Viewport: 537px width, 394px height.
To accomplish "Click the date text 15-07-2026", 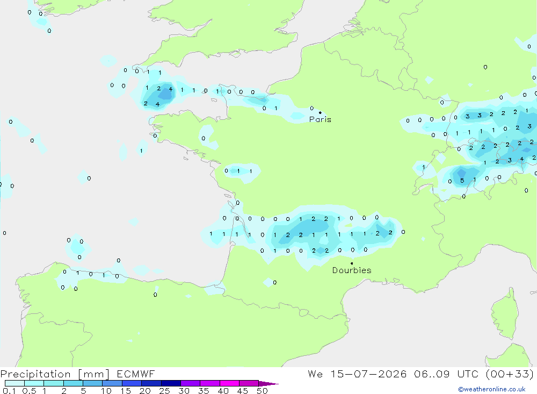I will click(x=368, y=374).
